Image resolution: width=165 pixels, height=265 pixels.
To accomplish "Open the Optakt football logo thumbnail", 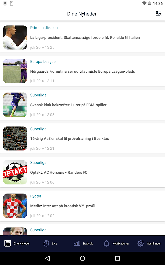I will click(x=15, y=172).
